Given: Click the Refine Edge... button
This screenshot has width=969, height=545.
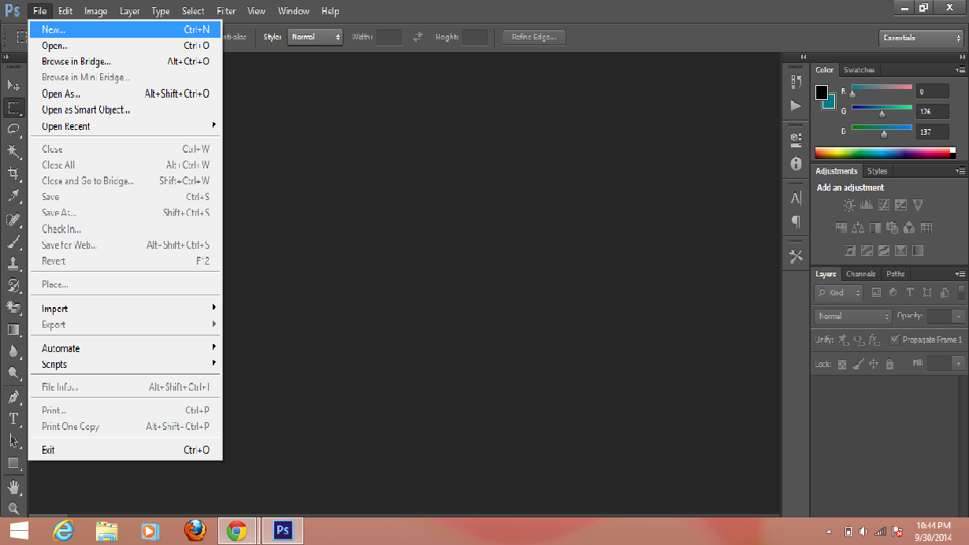Looking at the screenshot, I should pos(534,36).
